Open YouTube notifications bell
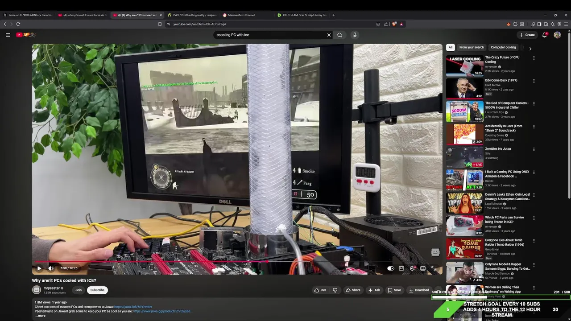 coord(545,35)
